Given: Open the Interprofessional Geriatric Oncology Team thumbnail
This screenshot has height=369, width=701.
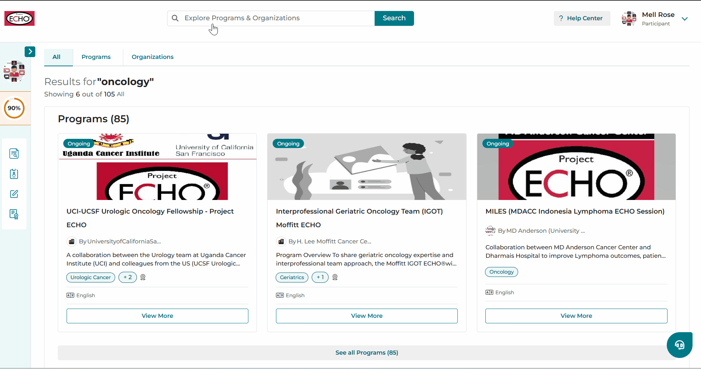Looking at the screenshot, I should 367,167.
